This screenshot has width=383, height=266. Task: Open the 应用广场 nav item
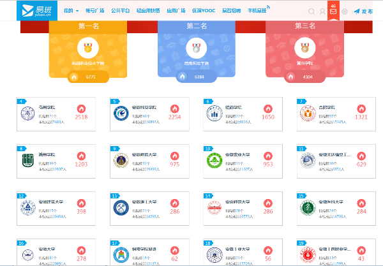(176, 10)
